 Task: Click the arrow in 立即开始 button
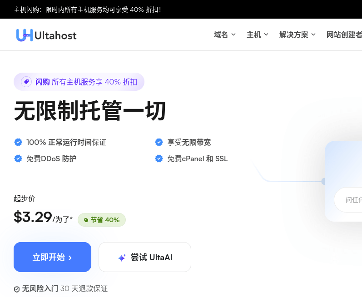70,258
